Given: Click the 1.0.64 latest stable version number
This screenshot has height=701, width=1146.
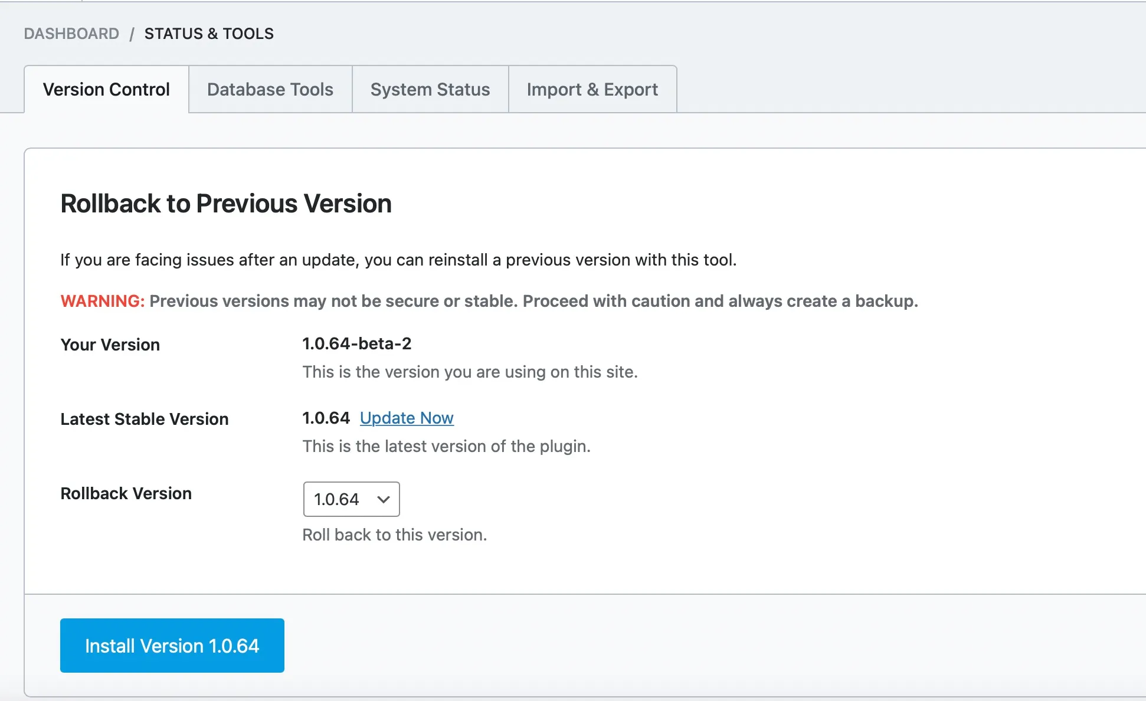Looking at the screenshot, I should pos(326,418).
